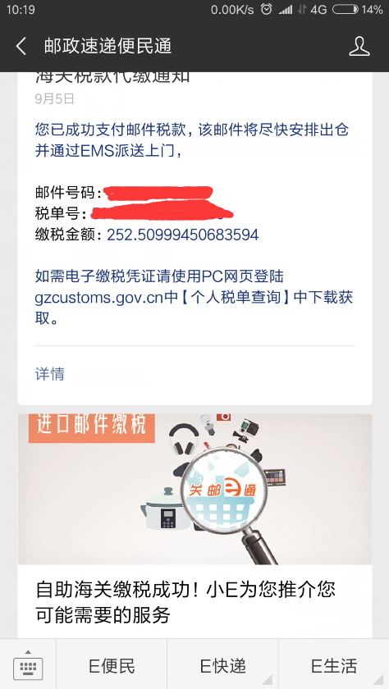Open the customs tax banner image
This screenshot has width=389, height=689.
(194, 489)
